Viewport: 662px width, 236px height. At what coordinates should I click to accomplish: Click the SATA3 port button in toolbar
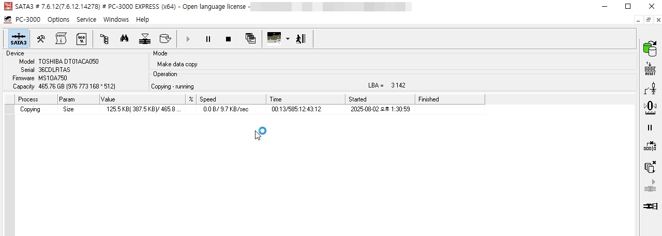[x=19, y=39]
